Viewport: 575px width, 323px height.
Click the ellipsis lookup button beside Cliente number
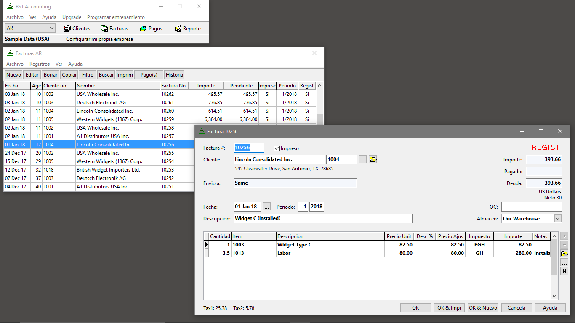363,160
